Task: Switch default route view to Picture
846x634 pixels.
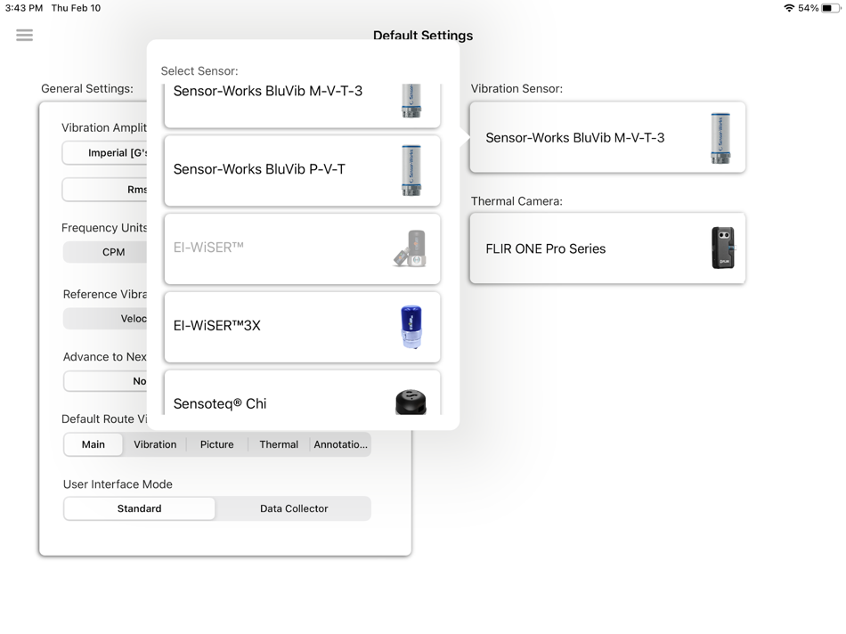Action: click(x=217, y=444)
